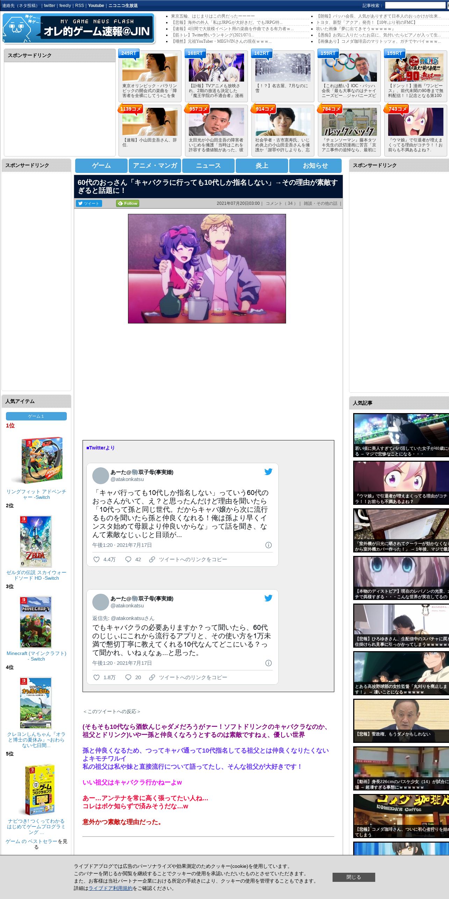Open the ニュース category tab
Viewport: 449px width, 899px height.
coord(208,166)
